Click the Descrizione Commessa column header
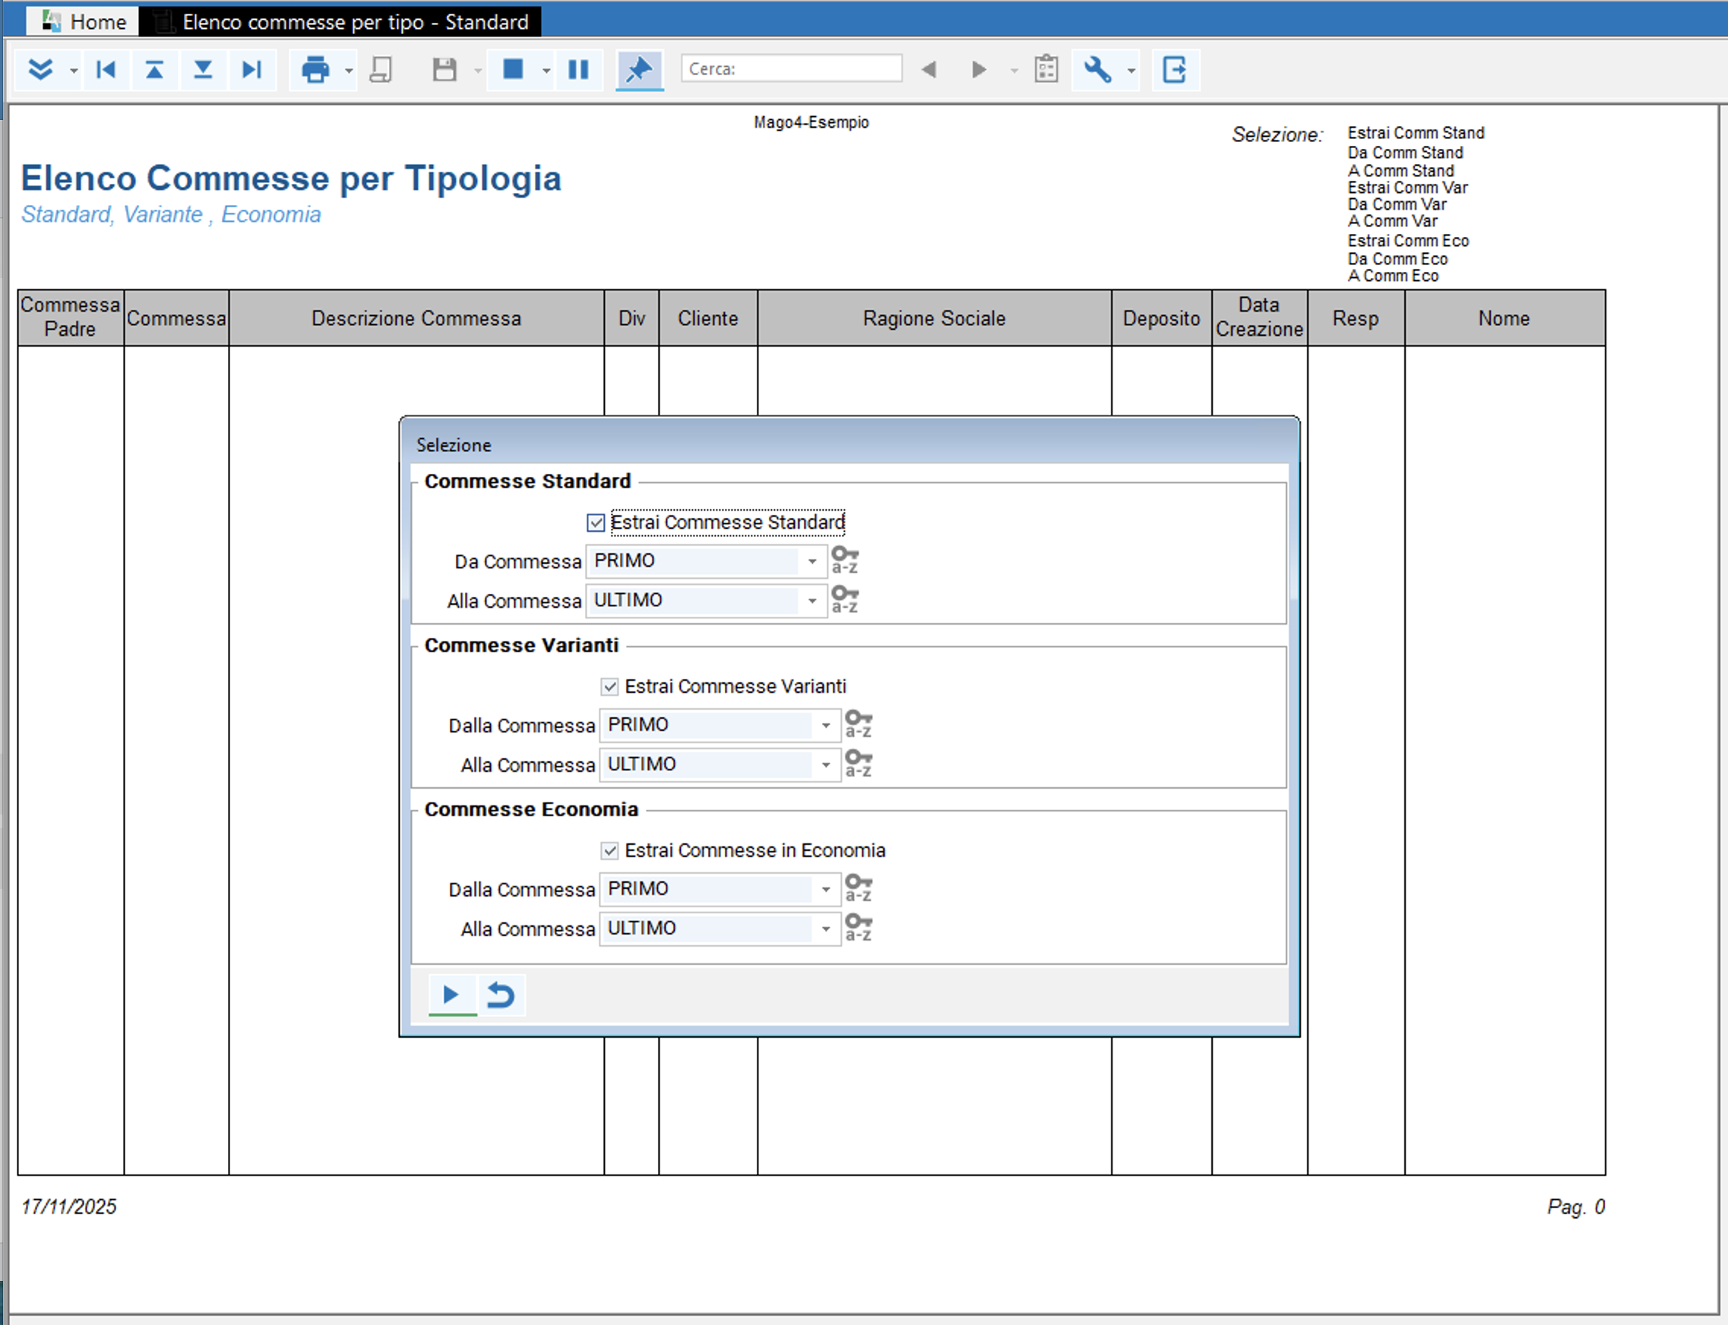Viewport: 1728px width, 1325px height. pos(416,318)
